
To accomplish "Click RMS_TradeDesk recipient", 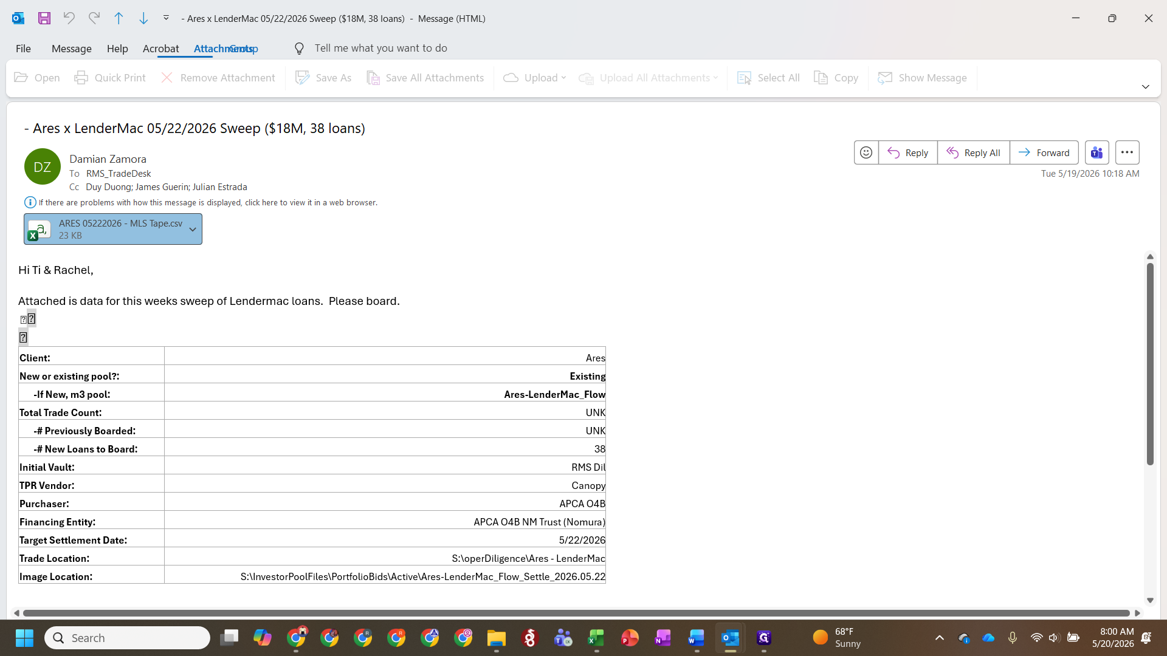I will [x=119, y=174].
